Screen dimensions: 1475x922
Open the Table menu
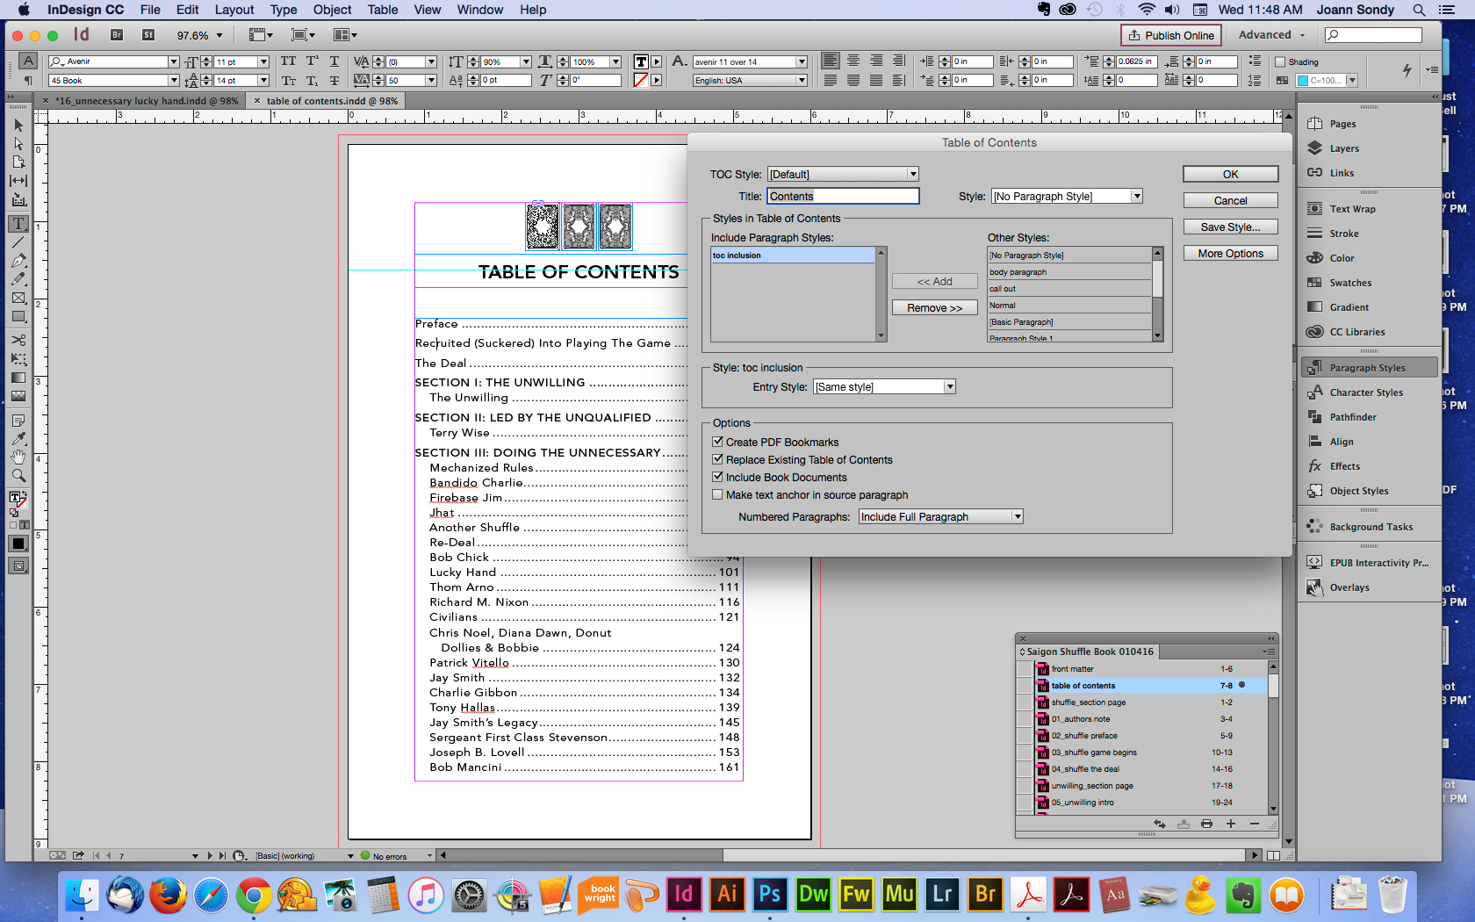[x=383, y=10]
